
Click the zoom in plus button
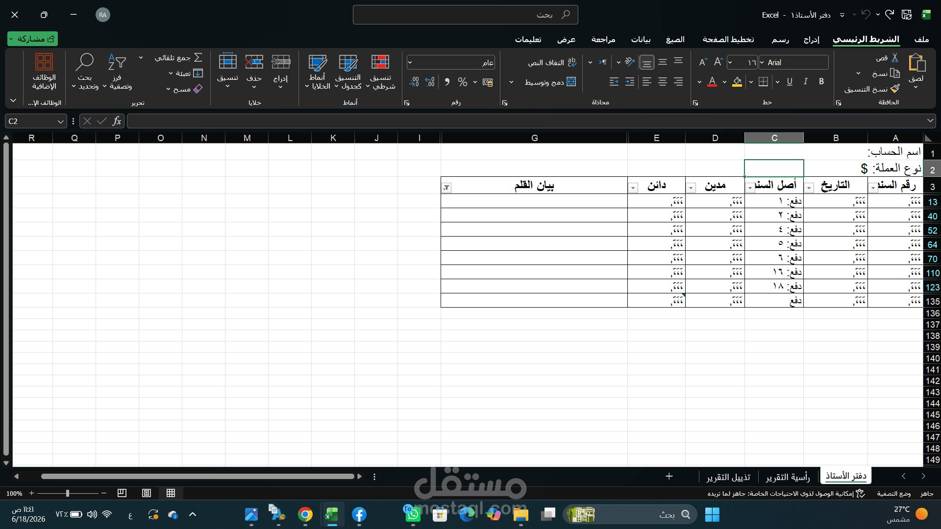(x=32, y=493)
